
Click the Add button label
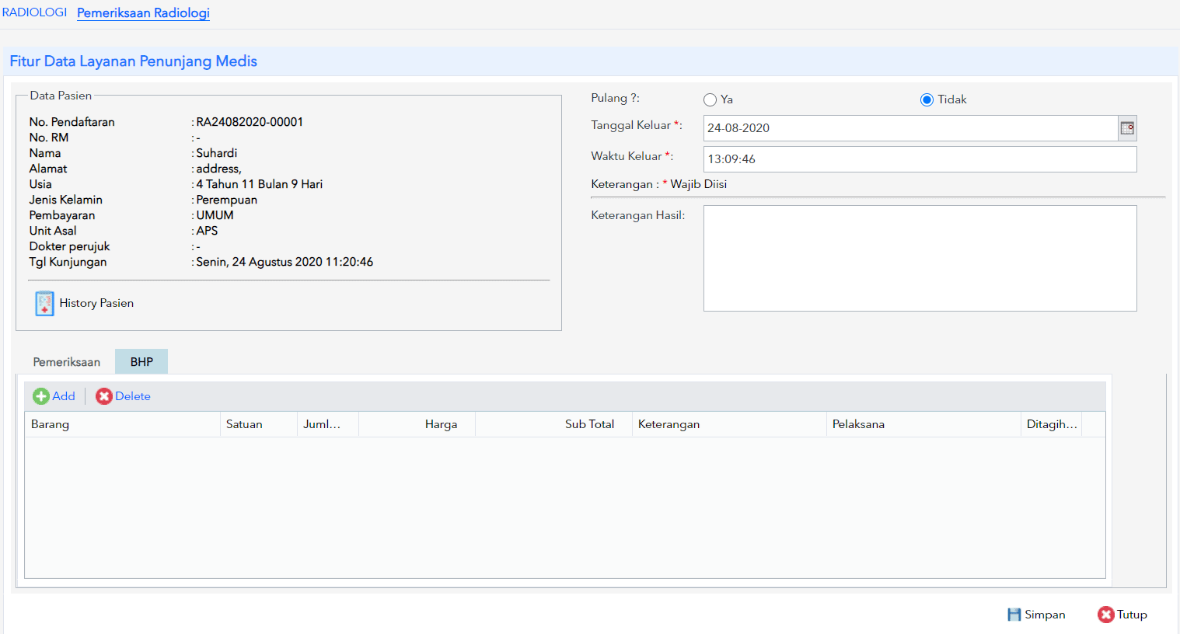[x=64, y=396]
